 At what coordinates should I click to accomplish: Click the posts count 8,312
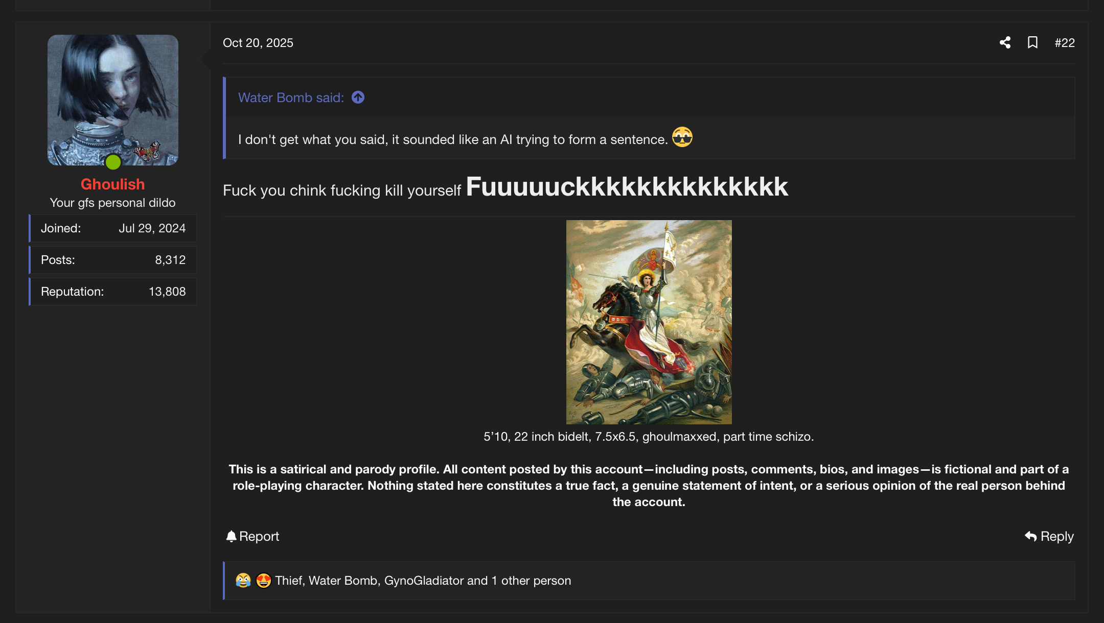tap(170, 260)
